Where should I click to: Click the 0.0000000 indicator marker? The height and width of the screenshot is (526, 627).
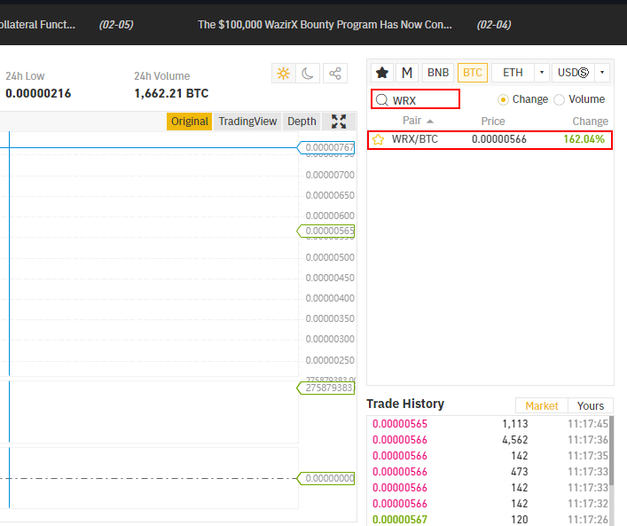click(x=325, y=478)
